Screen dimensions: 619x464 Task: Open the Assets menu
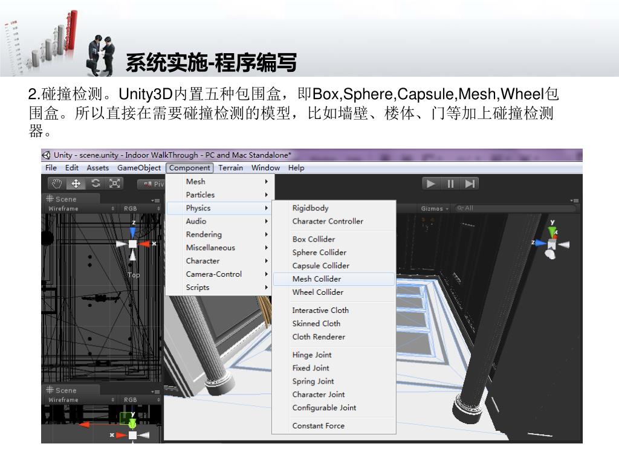point(97,168)
